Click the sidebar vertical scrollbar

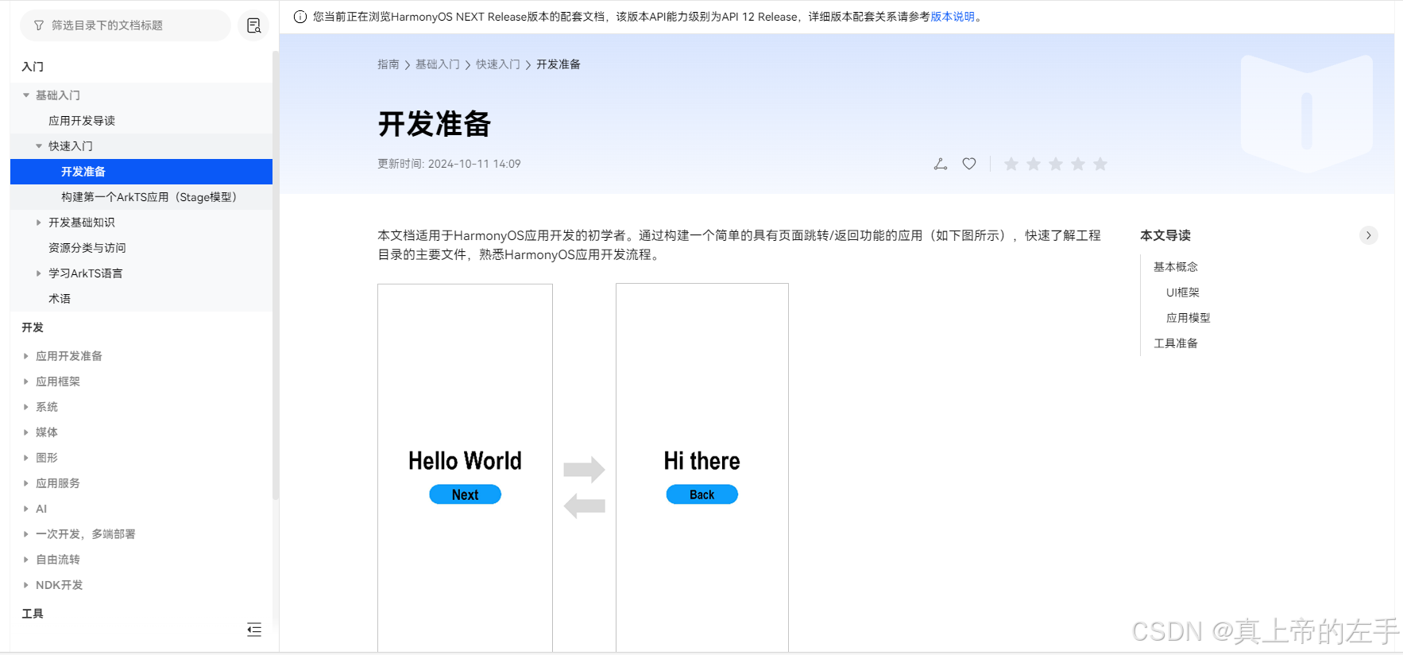pyautogui.click(x=276, y=275)
